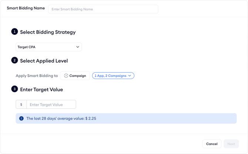
Task: Click the Cancel button
Action: click(212, 144)
